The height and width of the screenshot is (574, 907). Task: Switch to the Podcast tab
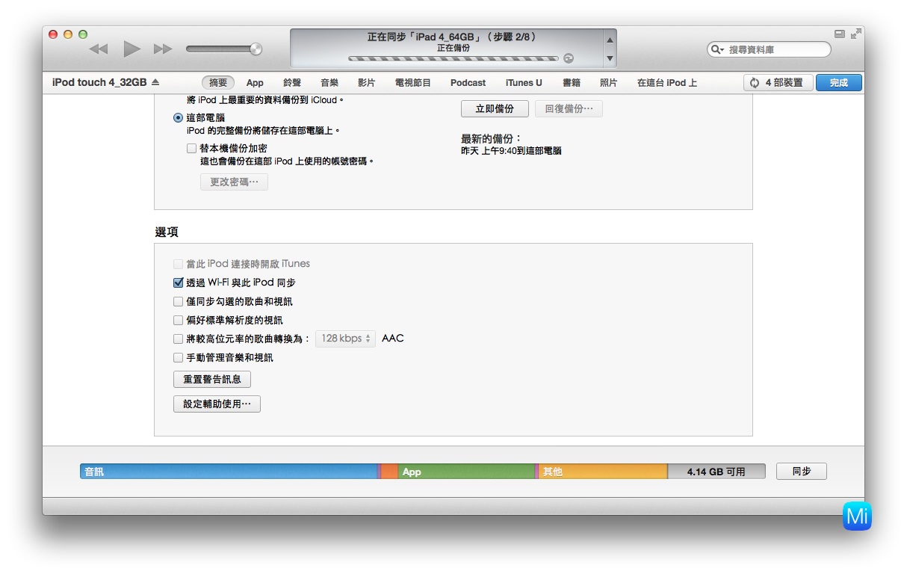(x=468, y=83)
